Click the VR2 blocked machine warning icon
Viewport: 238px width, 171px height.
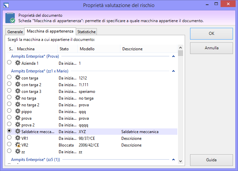point(18,145)
